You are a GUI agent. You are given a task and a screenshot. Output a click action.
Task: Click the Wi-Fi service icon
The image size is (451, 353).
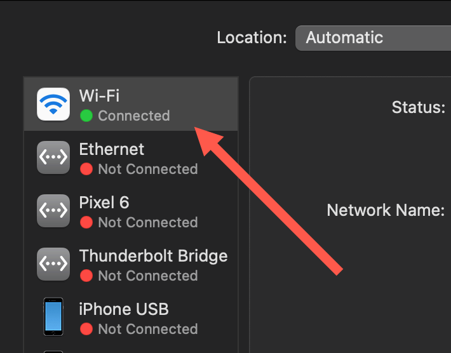click(53, 104)
